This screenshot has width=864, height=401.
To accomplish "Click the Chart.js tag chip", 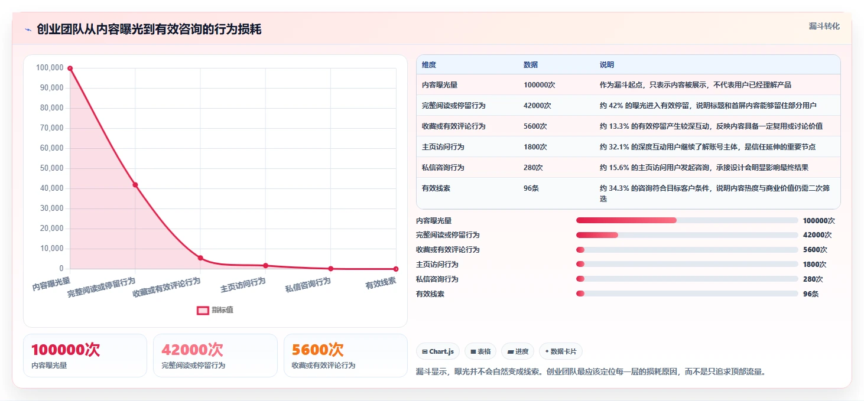I will (438, 351).
